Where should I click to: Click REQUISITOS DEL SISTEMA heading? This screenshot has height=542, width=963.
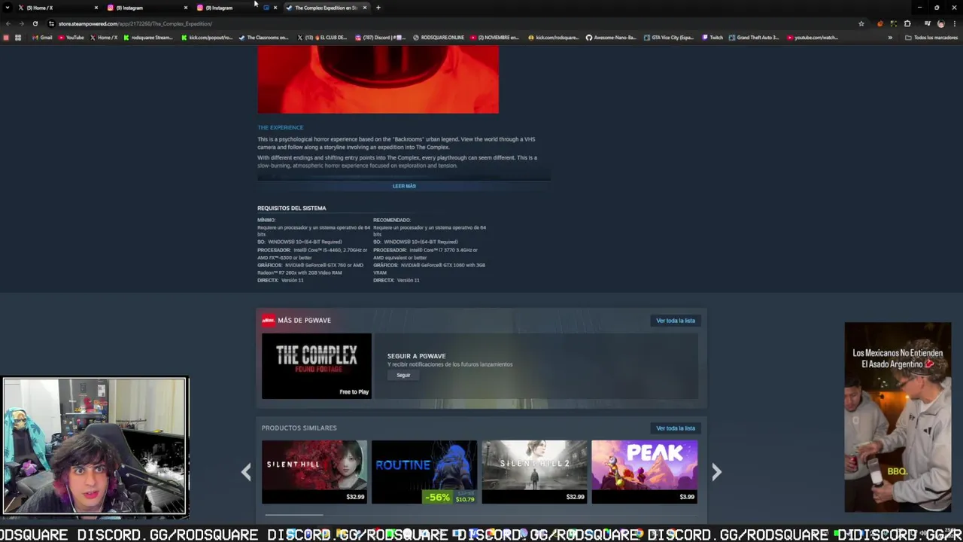click(292, 208)
